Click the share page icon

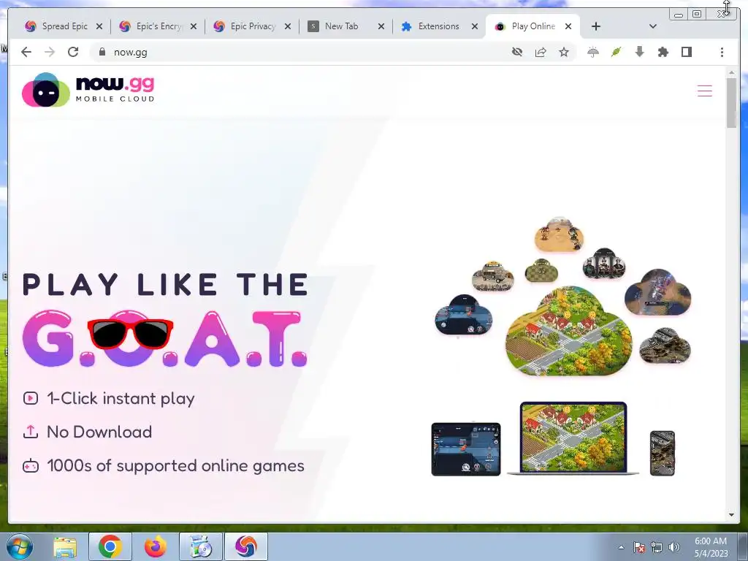pos(541,52)
